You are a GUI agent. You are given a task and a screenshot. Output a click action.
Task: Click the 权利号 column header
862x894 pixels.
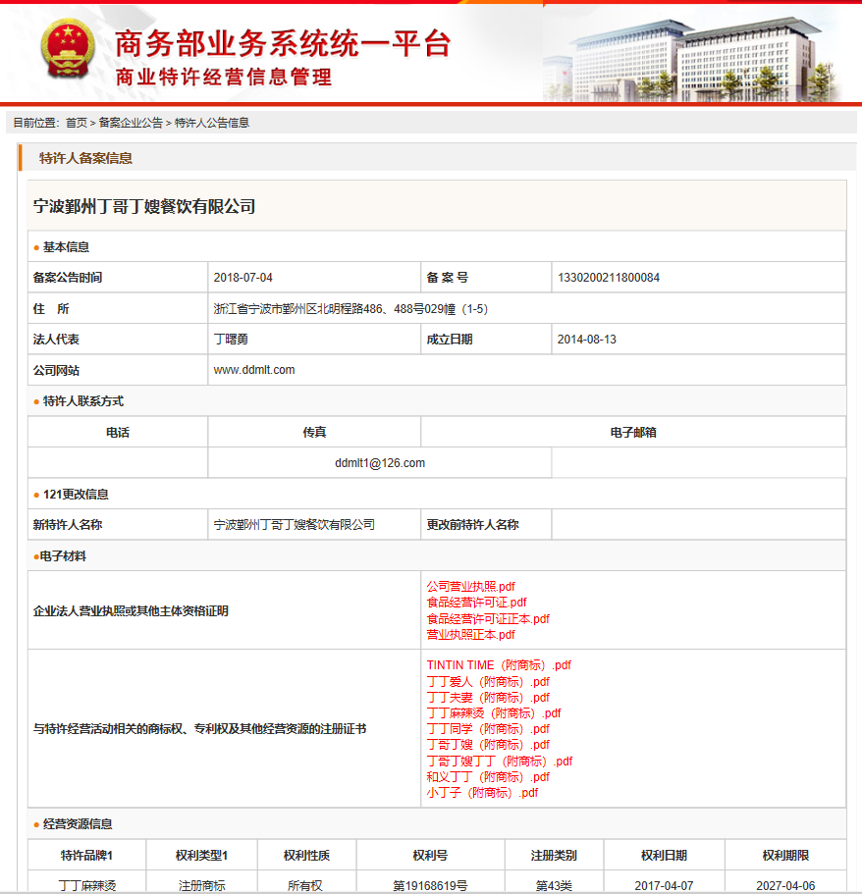tap(430, 855)
